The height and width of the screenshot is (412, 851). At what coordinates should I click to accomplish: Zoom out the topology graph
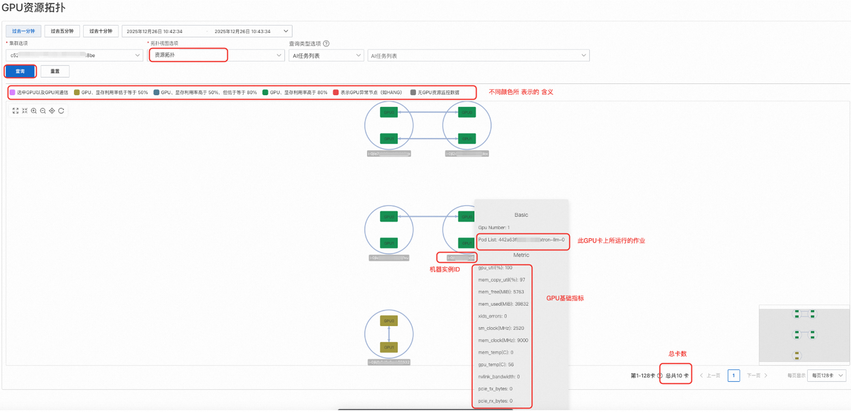click(43, 111)
